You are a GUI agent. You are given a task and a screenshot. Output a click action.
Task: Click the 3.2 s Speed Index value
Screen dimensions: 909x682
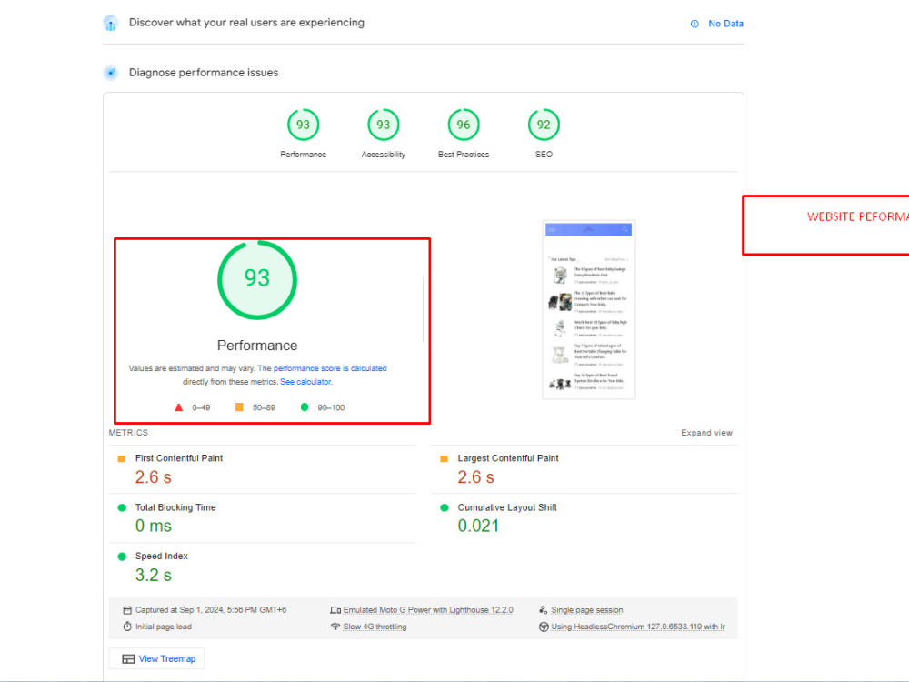(153, 576)
